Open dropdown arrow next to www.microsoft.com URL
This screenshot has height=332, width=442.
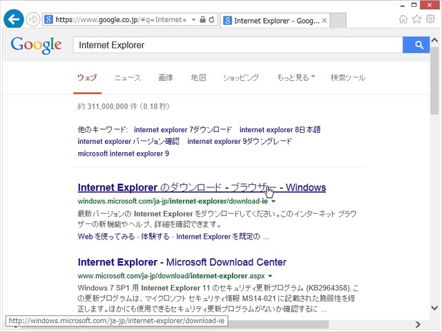pos(270,276)
